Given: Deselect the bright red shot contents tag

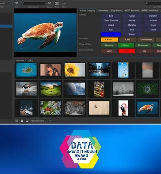Looking at the screenshot, I should [127, 51].
